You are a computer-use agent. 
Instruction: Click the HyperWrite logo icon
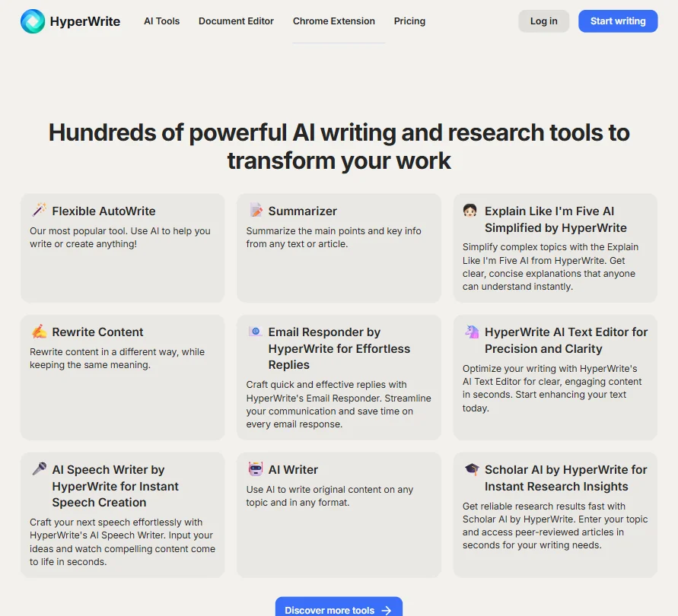tap(33, 21)
